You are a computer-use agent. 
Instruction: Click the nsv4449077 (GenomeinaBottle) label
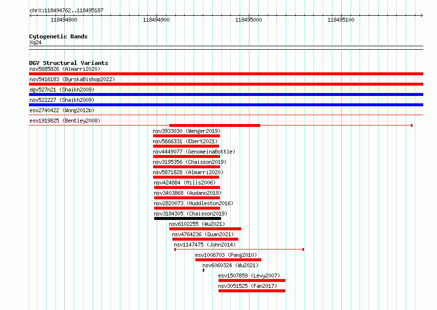[194, 152]
